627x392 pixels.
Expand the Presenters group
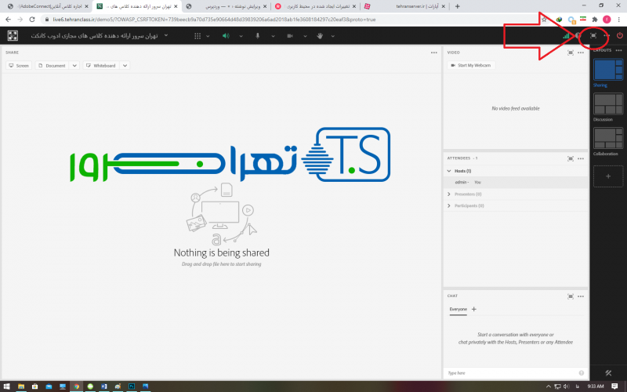click(450, 194)
